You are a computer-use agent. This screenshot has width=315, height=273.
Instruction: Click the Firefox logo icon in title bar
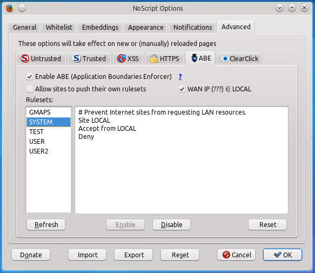coord(9,8)
